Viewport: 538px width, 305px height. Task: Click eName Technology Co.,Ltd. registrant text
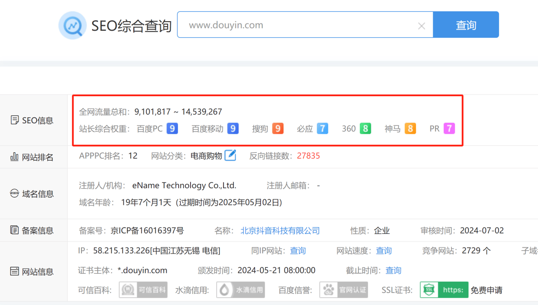pos(184,186)
